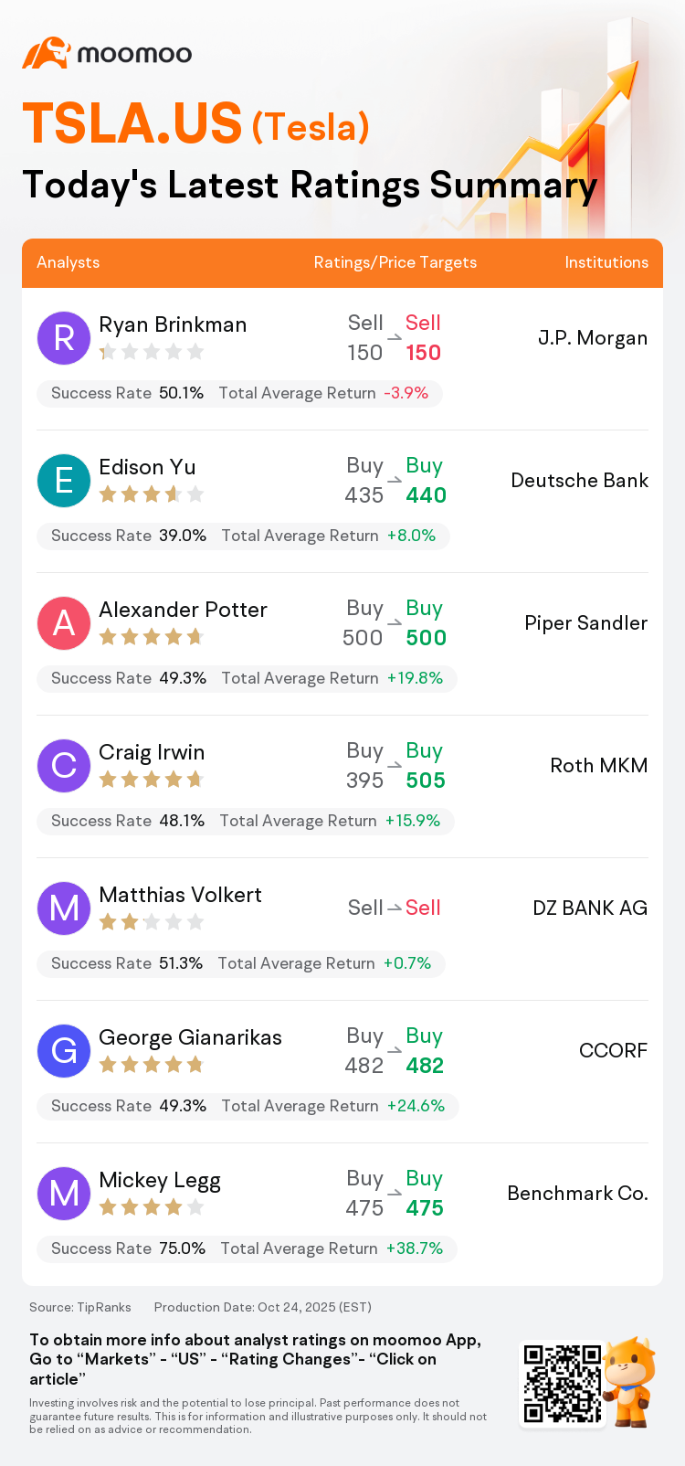Click Alexander Potter's red A avatar
This screenshot has width=685, height=1466.
tap(64, 623)
